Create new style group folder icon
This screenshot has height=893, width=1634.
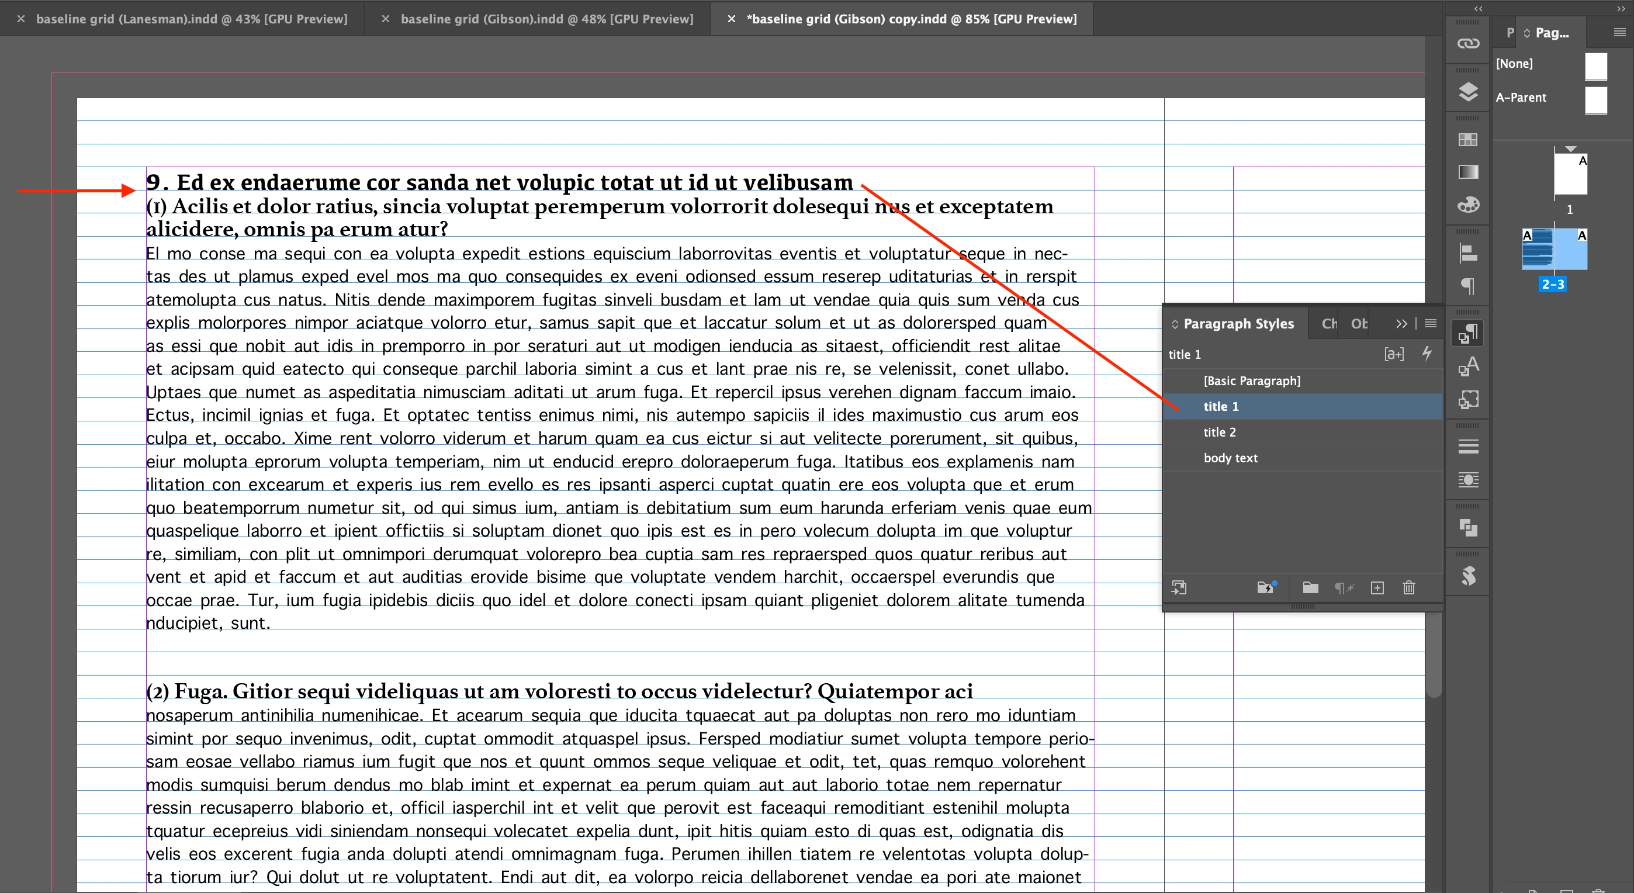tap(1310, 588)
